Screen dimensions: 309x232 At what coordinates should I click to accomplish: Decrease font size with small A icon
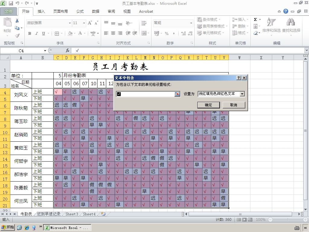pos(96,23)
